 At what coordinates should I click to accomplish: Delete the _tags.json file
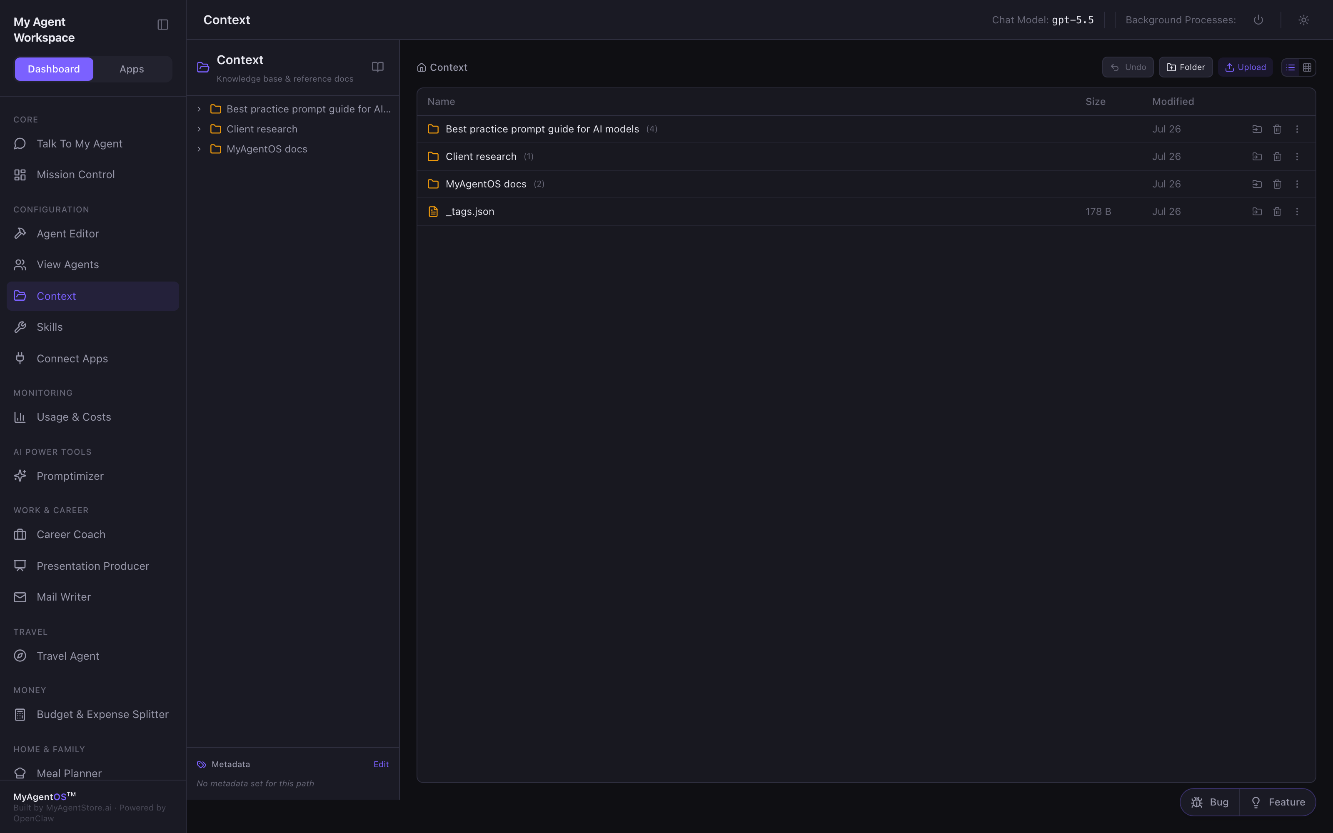click(x=1277, y=212)
